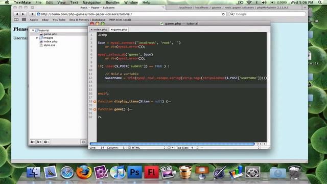Image resolution: width=327 pixels, height=184 pixels.
Task: Open the Apple bookmark link
Action: point(34,19)
